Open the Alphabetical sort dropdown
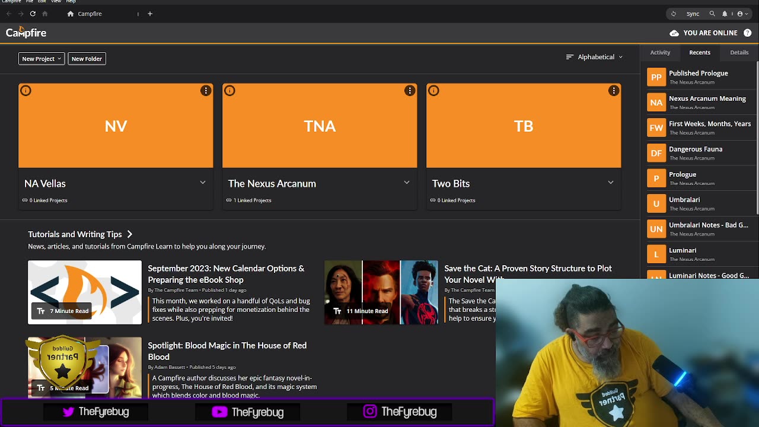 coord(595,57)
